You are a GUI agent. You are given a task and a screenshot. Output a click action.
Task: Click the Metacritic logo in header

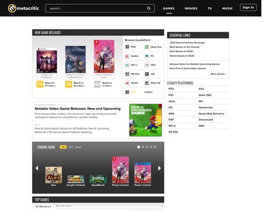point(23,8)
